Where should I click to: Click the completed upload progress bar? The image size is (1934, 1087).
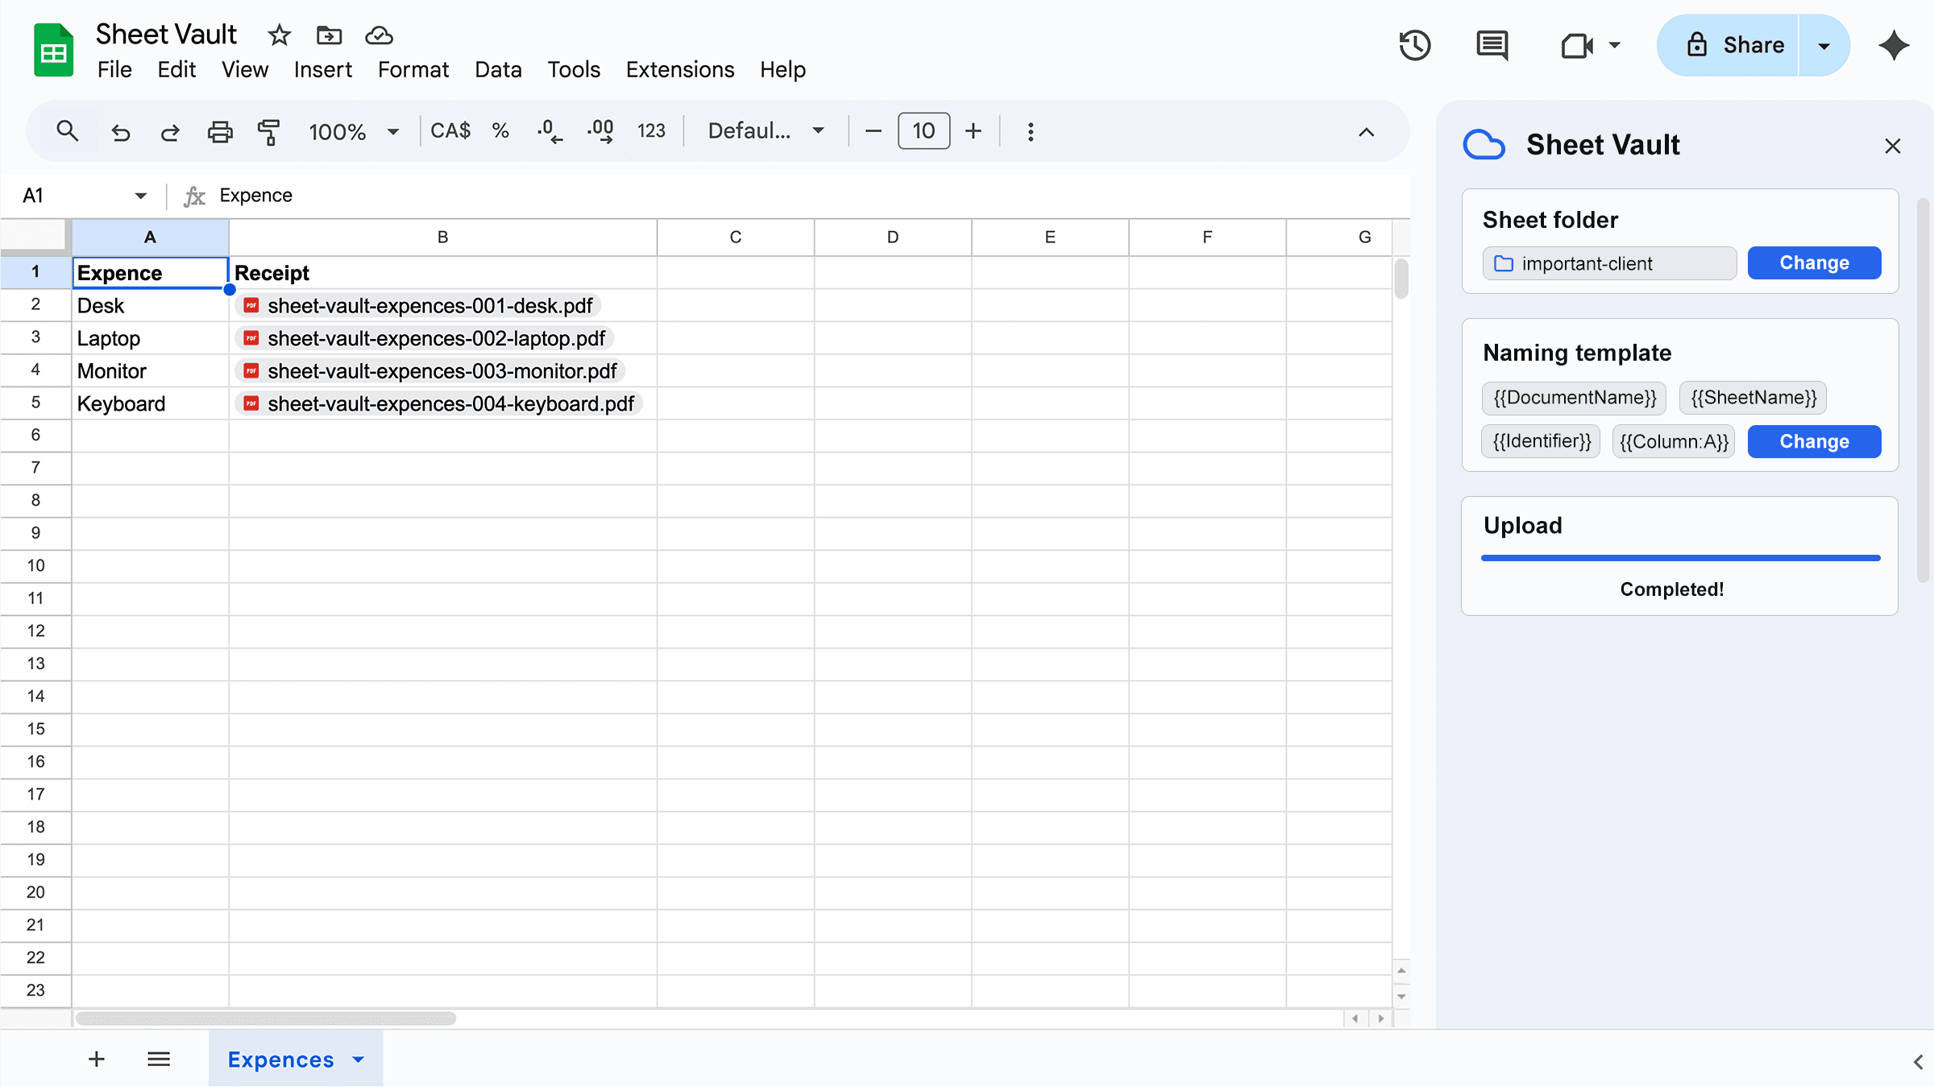pyautogui.click(x=1680, y=556)
